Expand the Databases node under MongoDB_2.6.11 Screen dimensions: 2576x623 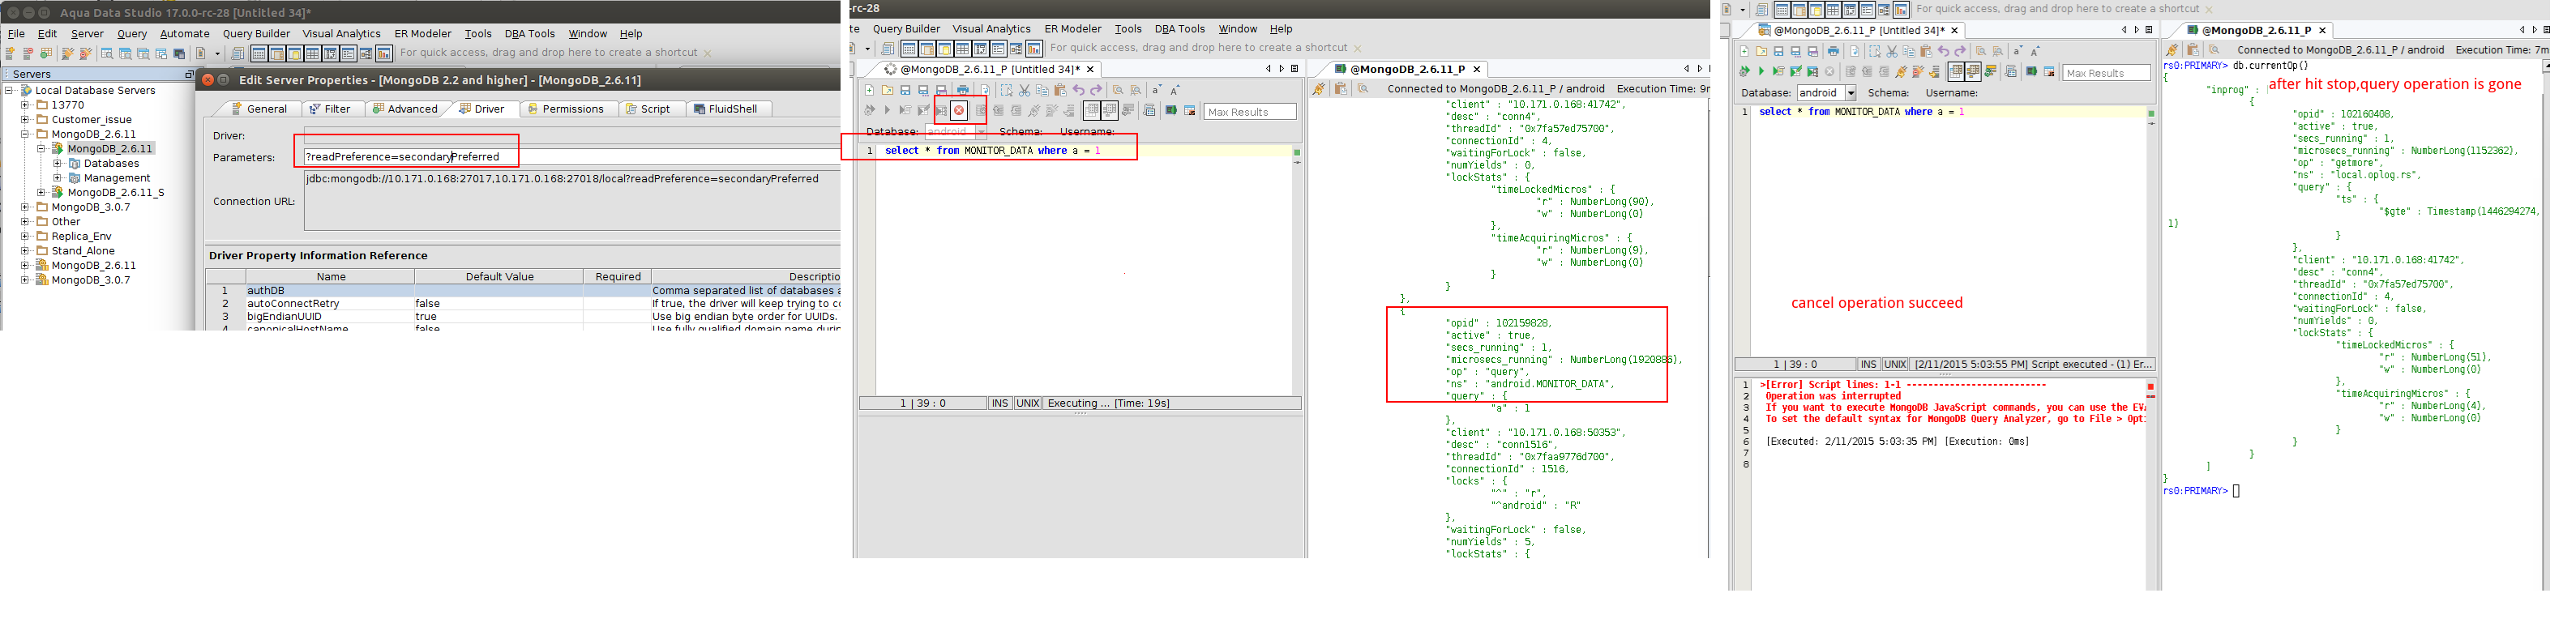coord(57,163)
